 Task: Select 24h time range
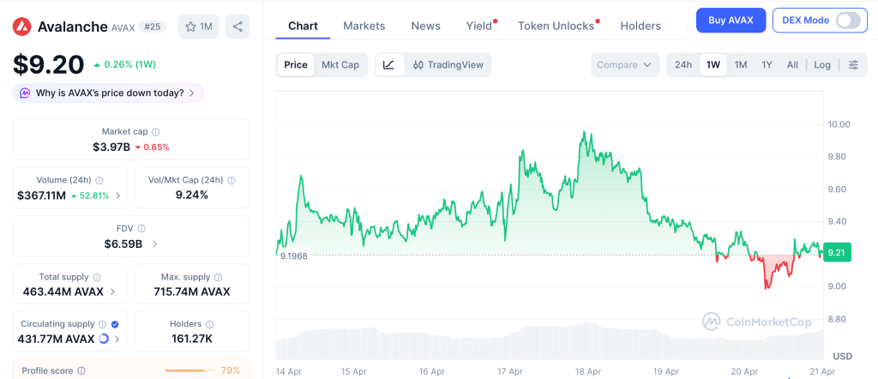[x=683, y=65]
